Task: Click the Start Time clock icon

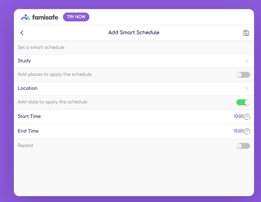Action: (247, 117)
